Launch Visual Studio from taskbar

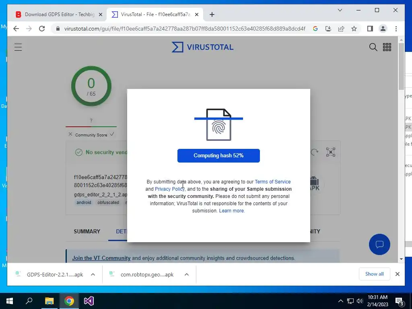pos(89,301)
